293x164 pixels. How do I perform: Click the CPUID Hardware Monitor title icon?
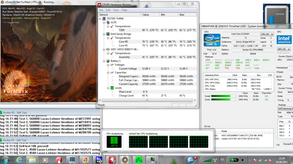99,5
